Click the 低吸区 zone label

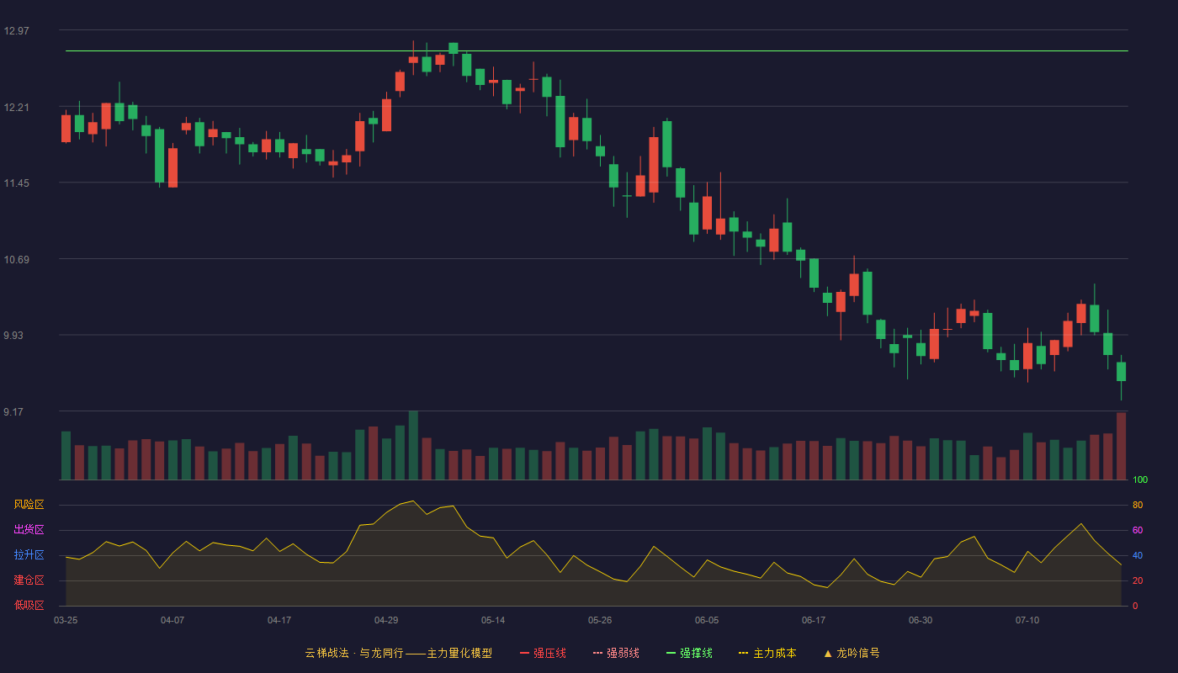point(29,604)
